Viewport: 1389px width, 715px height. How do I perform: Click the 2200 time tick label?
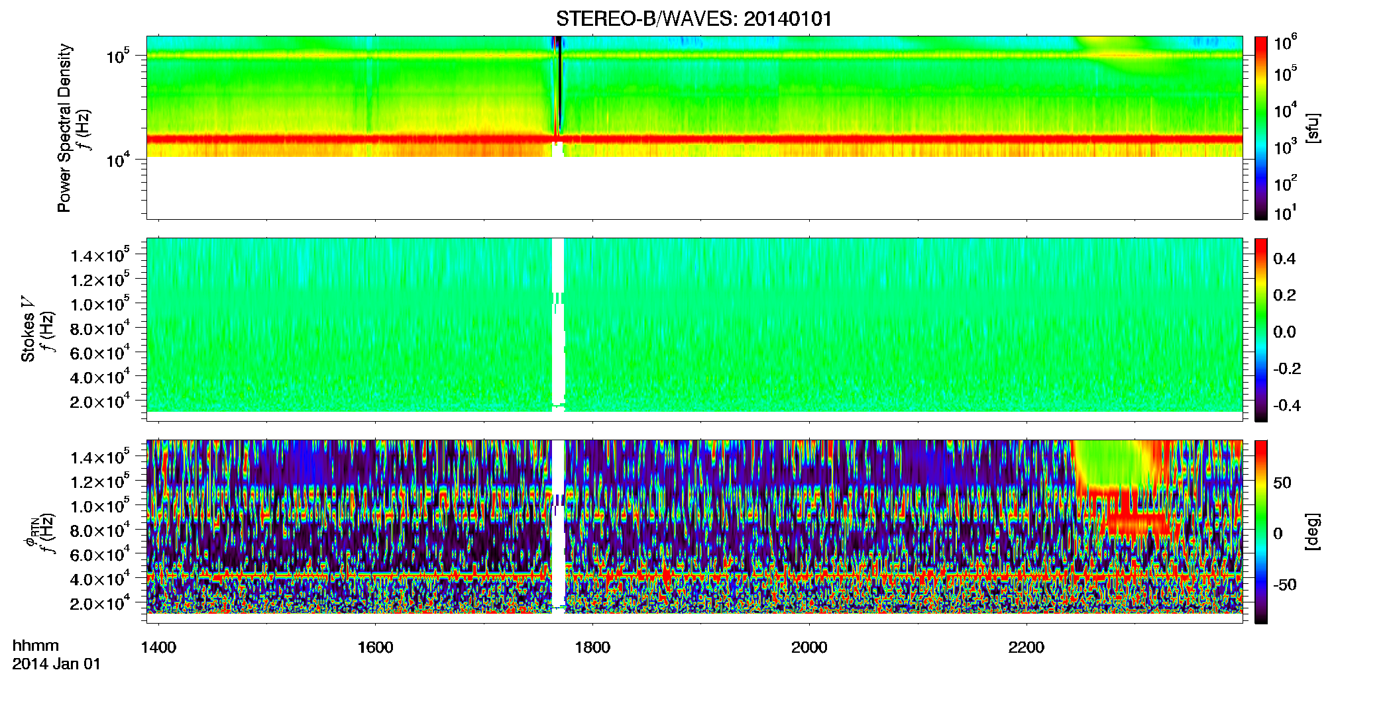coord(1026,647)
